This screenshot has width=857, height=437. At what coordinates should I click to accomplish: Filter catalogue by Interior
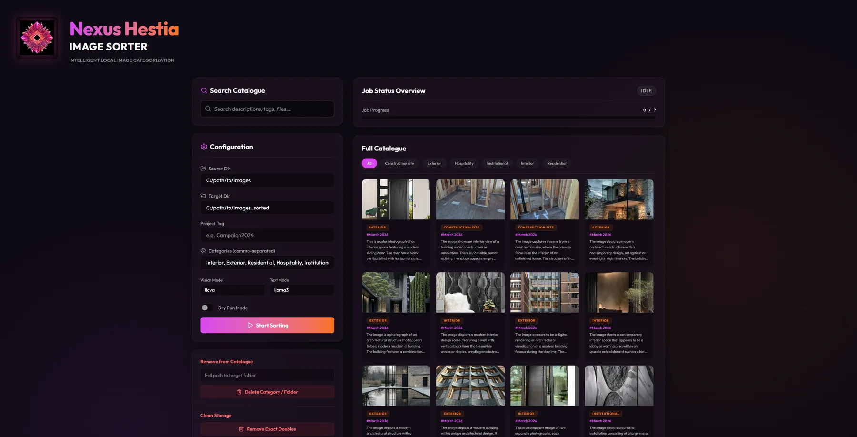pyautogui.click(x=528, y=163)
